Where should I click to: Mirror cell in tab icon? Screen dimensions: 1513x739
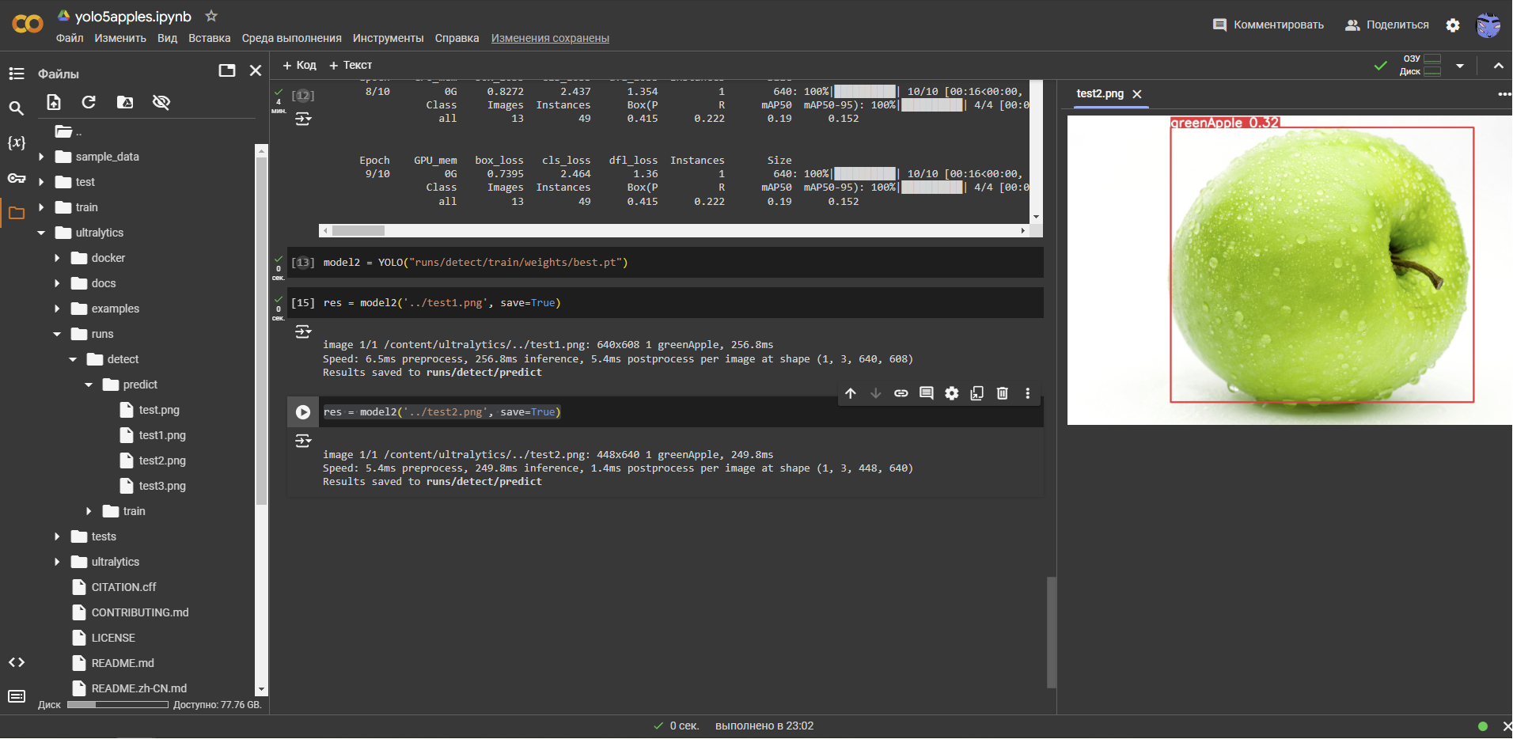977,393
